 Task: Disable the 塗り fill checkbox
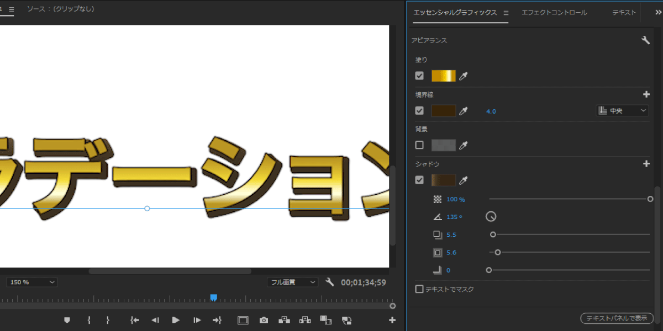pos(419,76)
